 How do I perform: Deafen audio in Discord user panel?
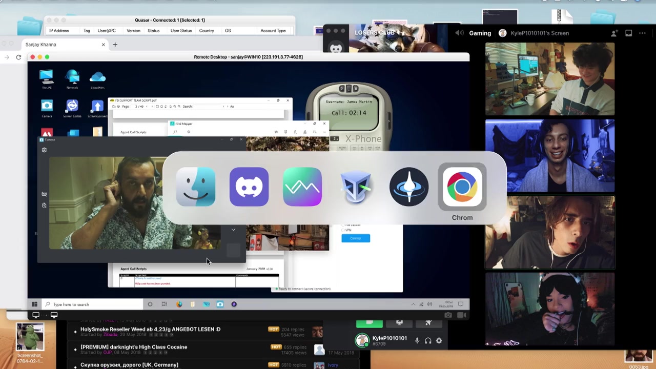point(428,340)
